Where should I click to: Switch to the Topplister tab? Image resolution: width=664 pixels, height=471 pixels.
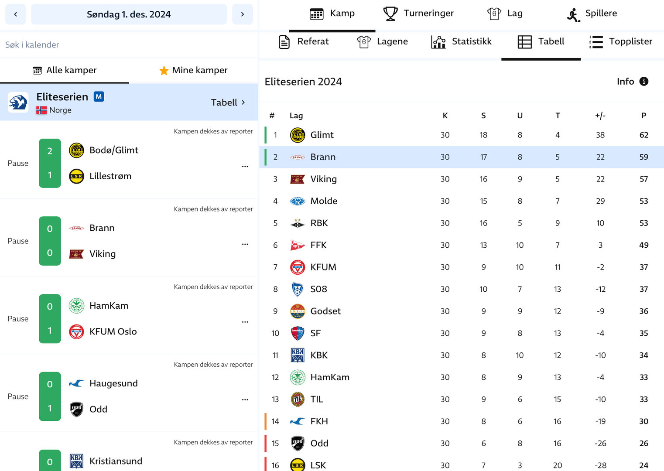point(620,41)
